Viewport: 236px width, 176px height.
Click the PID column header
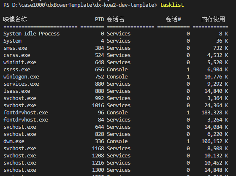(x=99, y=19)
